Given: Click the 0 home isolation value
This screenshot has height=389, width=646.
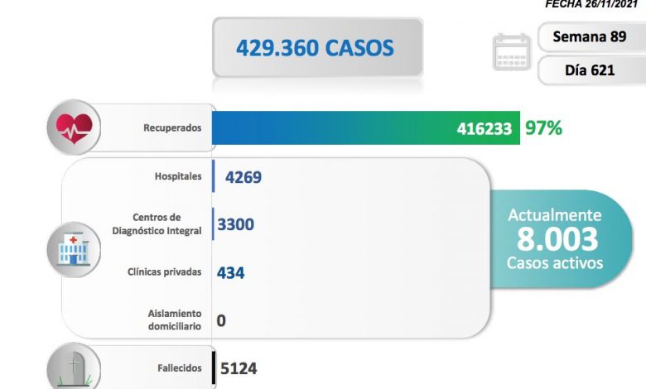Looking at the screenshot, I should point(221,320).
